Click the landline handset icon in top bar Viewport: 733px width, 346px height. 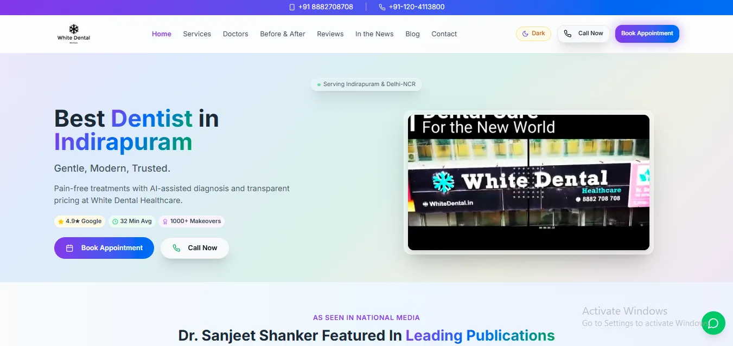click(382, 7)
